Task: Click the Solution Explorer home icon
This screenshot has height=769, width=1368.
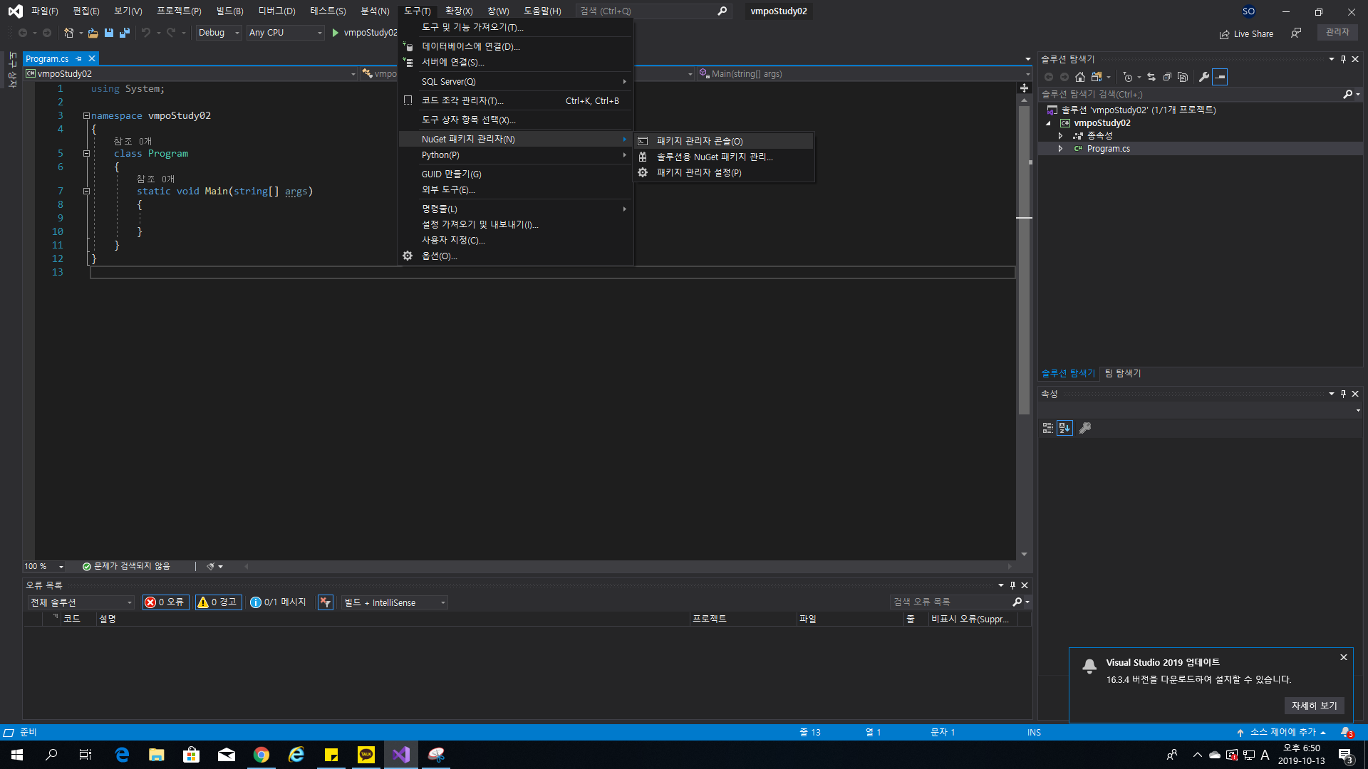Action: [1080, 77]
